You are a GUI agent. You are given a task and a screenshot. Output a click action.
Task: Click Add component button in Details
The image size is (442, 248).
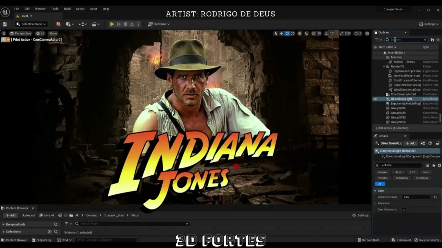point(411,143)
